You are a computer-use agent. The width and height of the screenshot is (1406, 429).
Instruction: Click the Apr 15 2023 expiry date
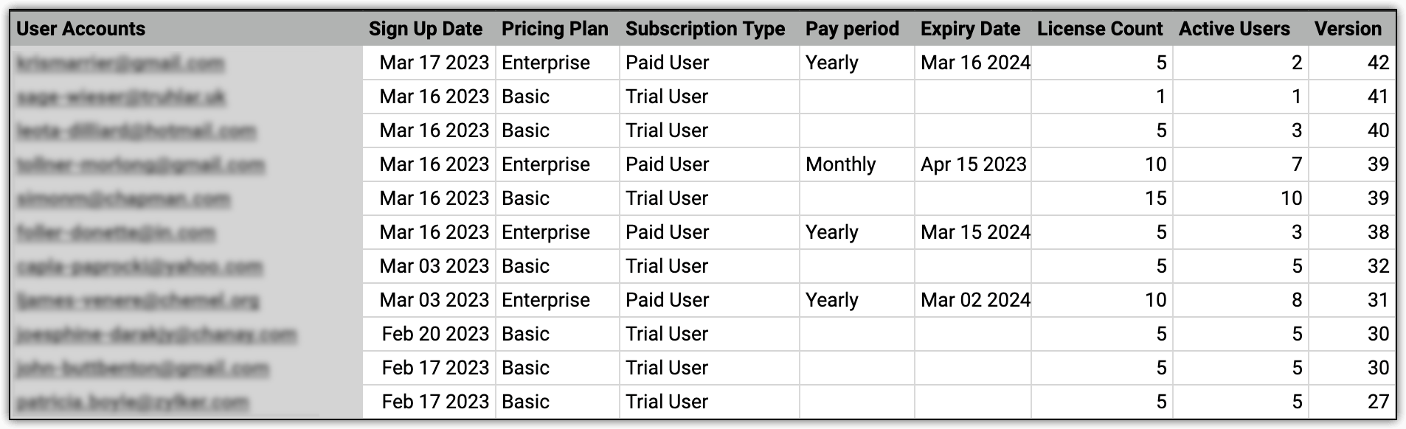coord(973,164)
